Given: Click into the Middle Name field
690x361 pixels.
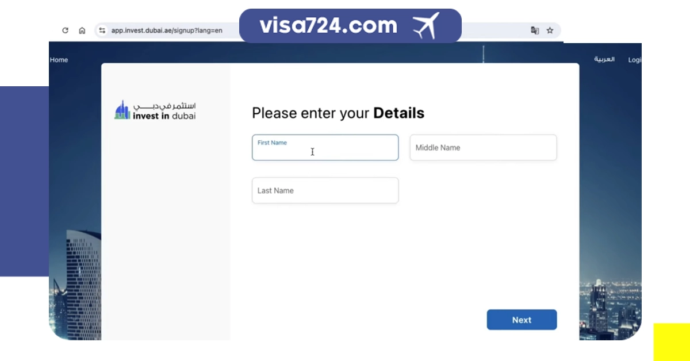Looking at the screenshot, I should pyautogui.click(x=483, y=148).
